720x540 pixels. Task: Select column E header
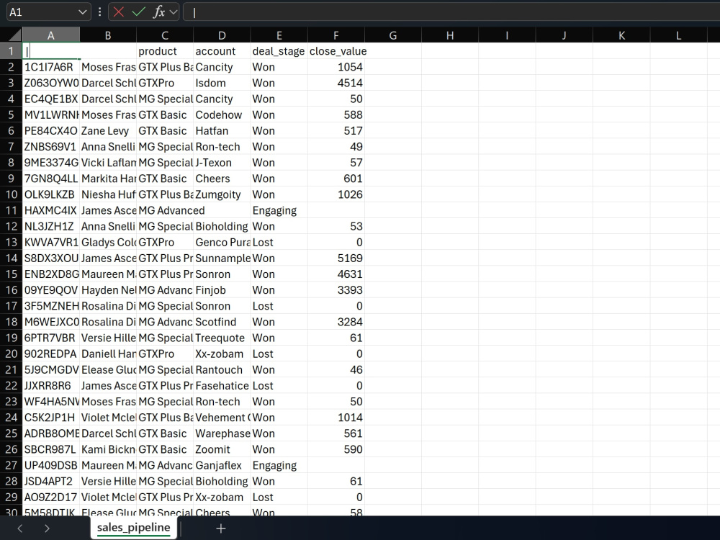pos(279,35)
